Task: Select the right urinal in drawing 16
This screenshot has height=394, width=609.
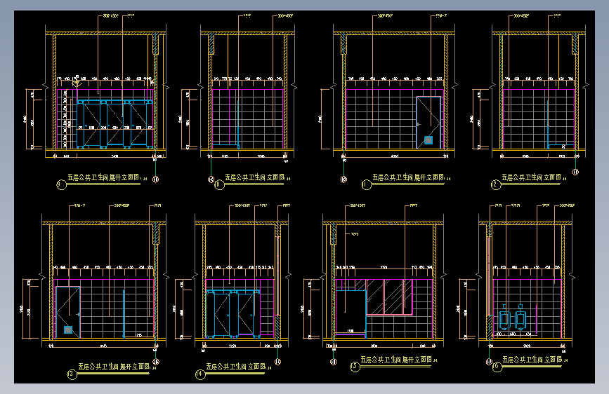Action: pyautogui.click(x=520, y=319)
